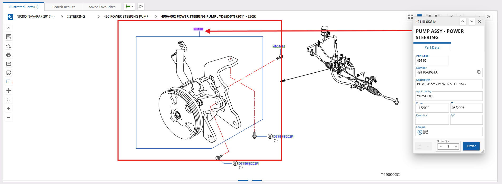
Task: Zoom out of the diagram with minus icon
Action: [9, 118]
